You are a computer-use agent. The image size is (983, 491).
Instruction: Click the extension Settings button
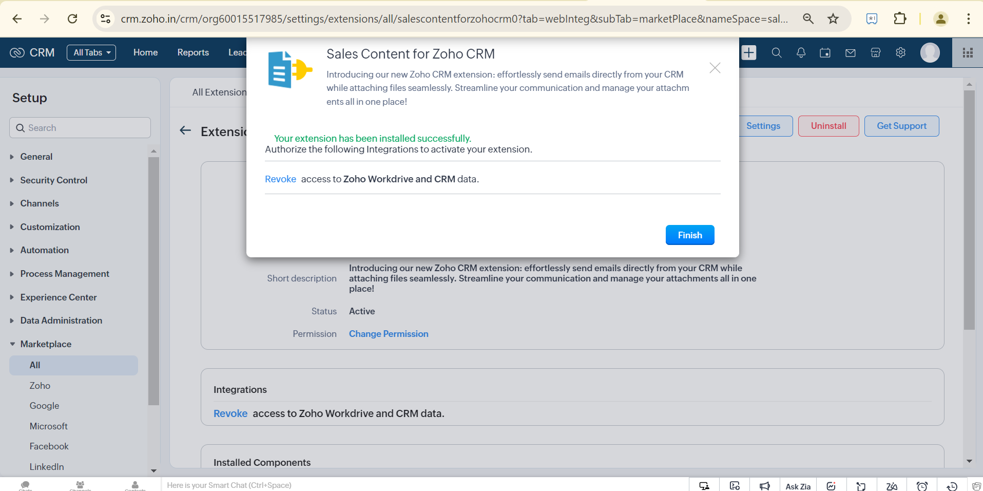coord(763,126)
